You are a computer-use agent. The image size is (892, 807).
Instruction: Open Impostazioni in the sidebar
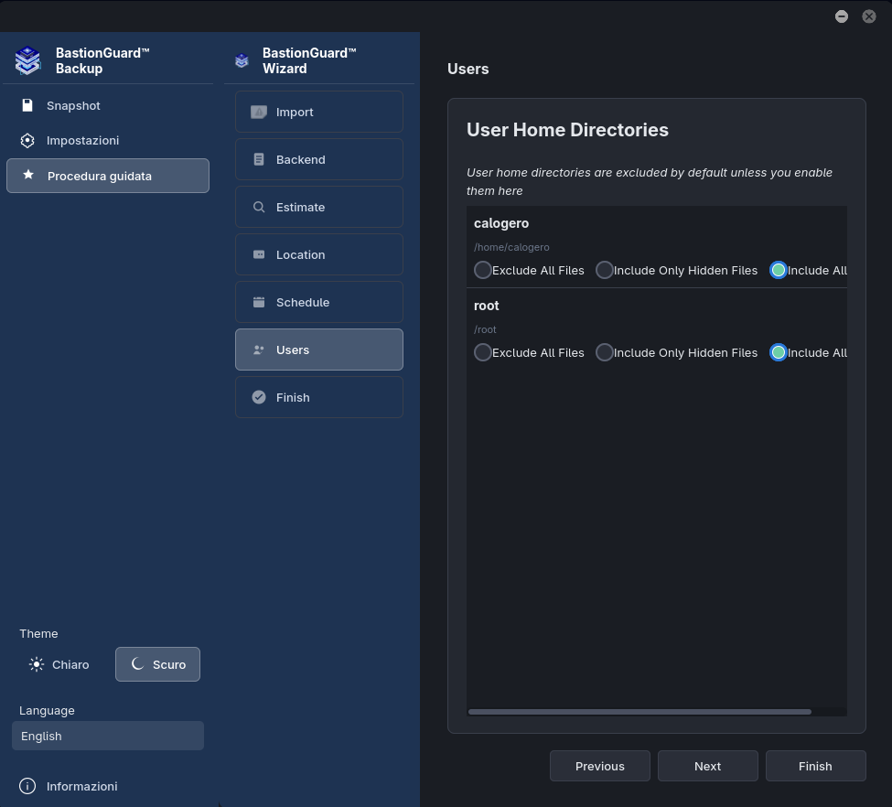point(108,141)
